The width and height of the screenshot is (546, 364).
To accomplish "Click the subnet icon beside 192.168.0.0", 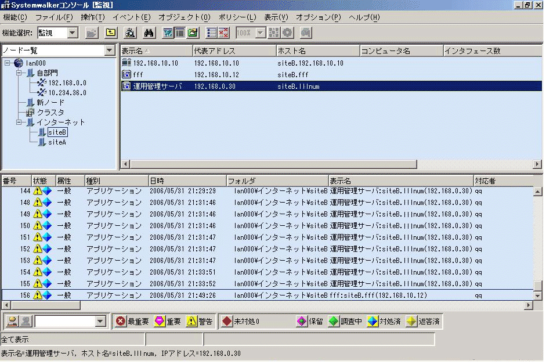I will 41,83.
